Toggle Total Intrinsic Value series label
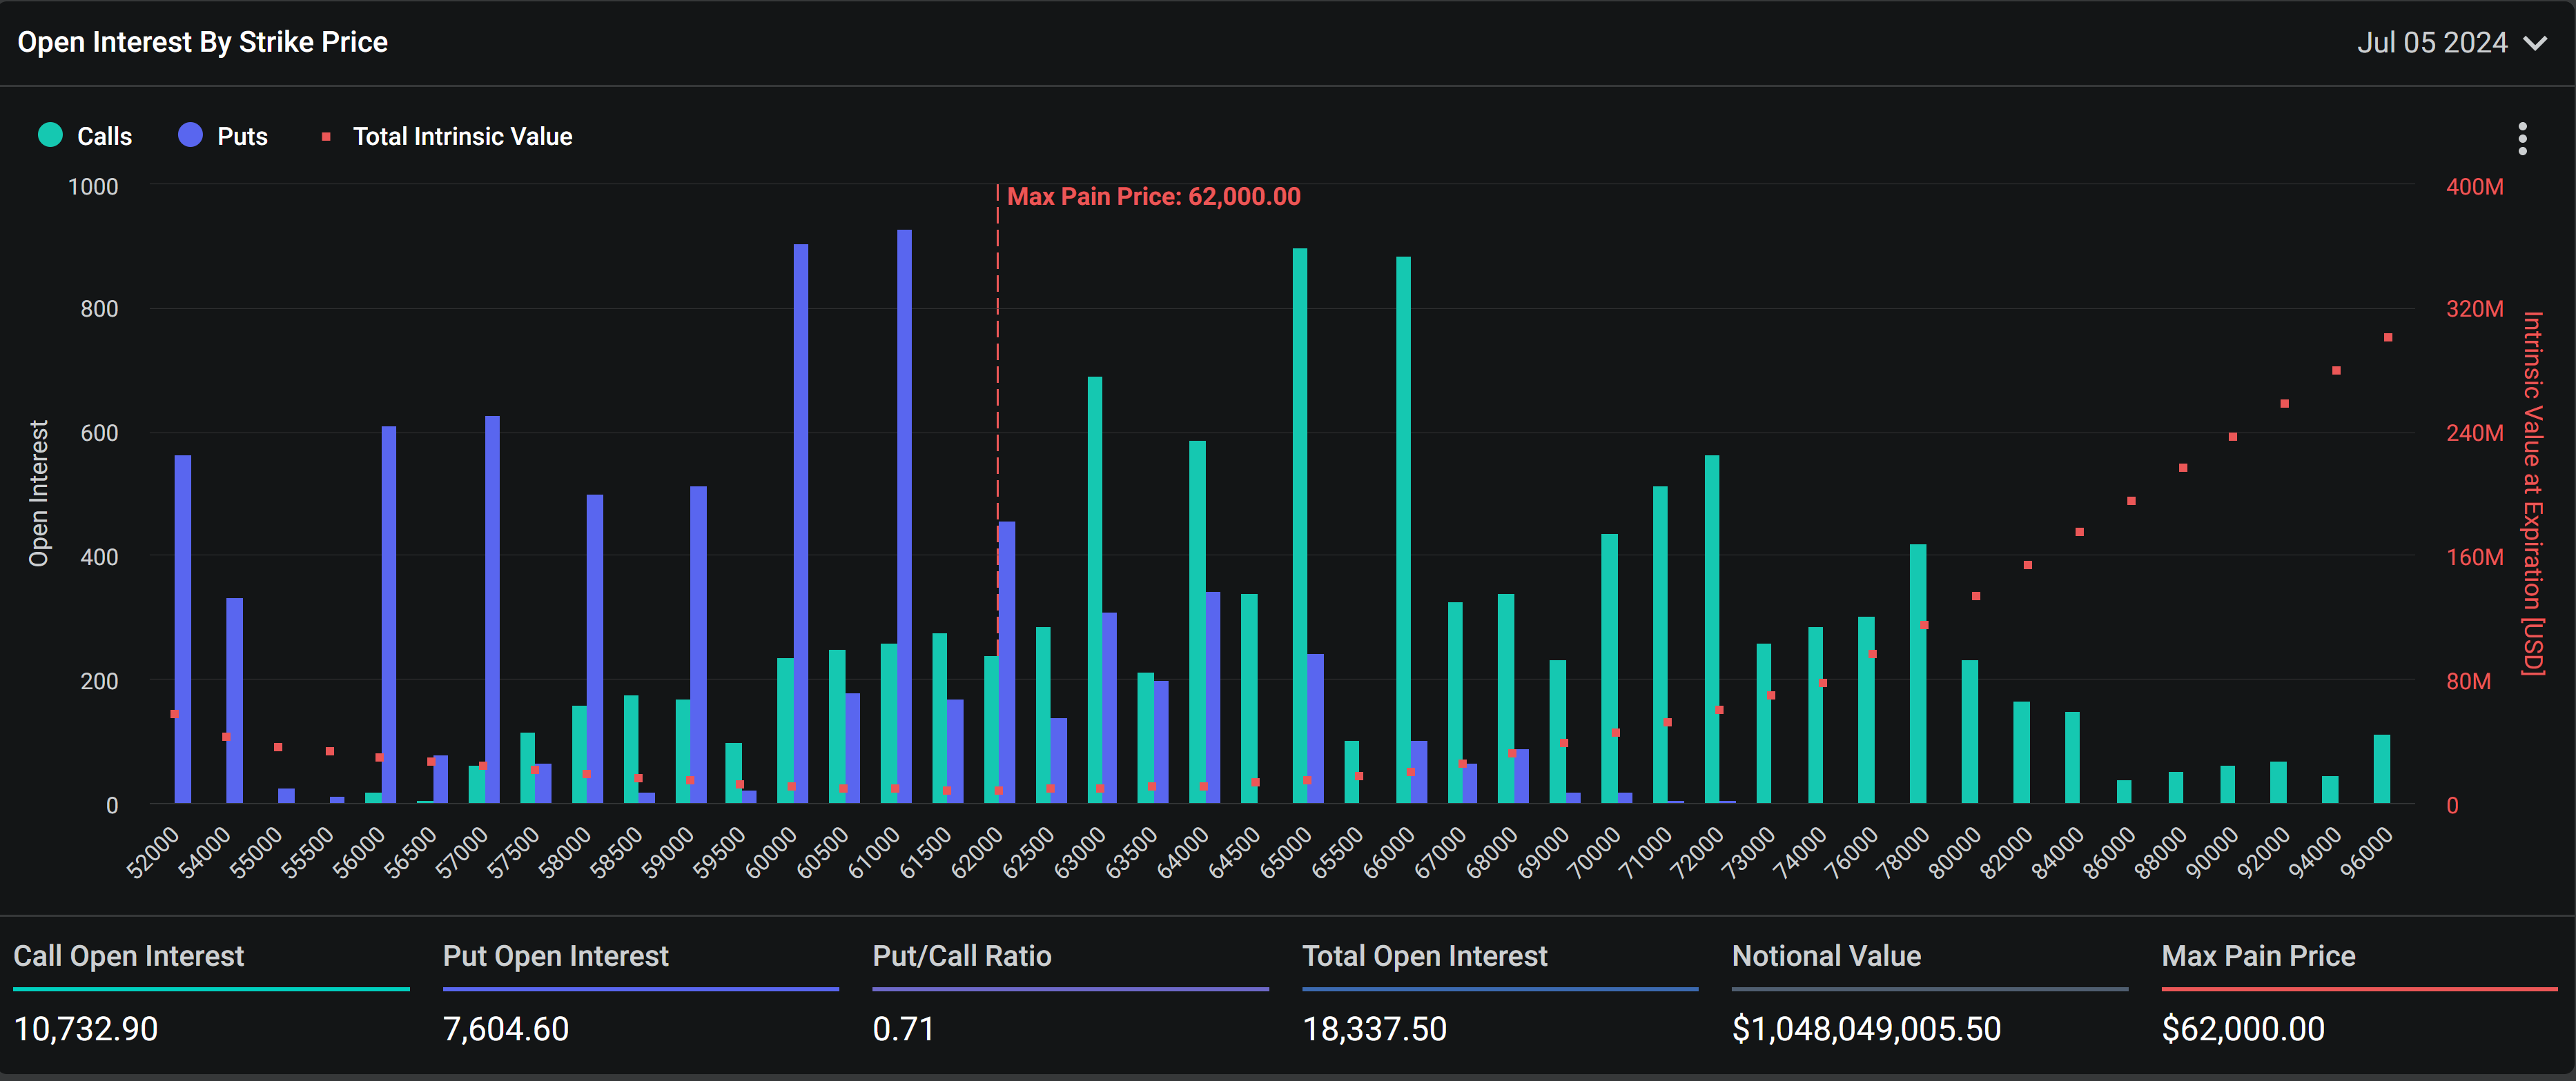This screenshot has height=1081, width=2576. point(462,137)
